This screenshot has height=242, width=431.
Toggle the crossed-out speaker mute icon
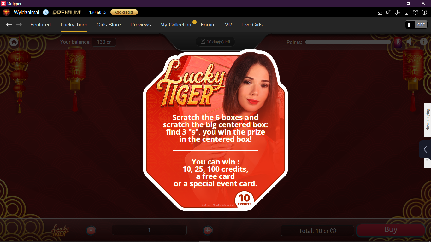pos(389,12)
